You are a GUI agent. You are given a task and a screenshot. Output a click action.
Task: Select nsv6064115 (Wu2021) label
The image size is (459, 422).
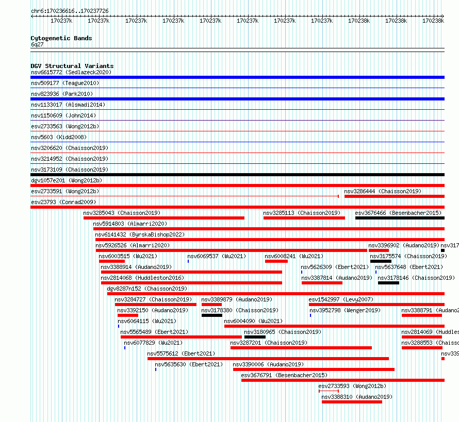tap(147, 321)
